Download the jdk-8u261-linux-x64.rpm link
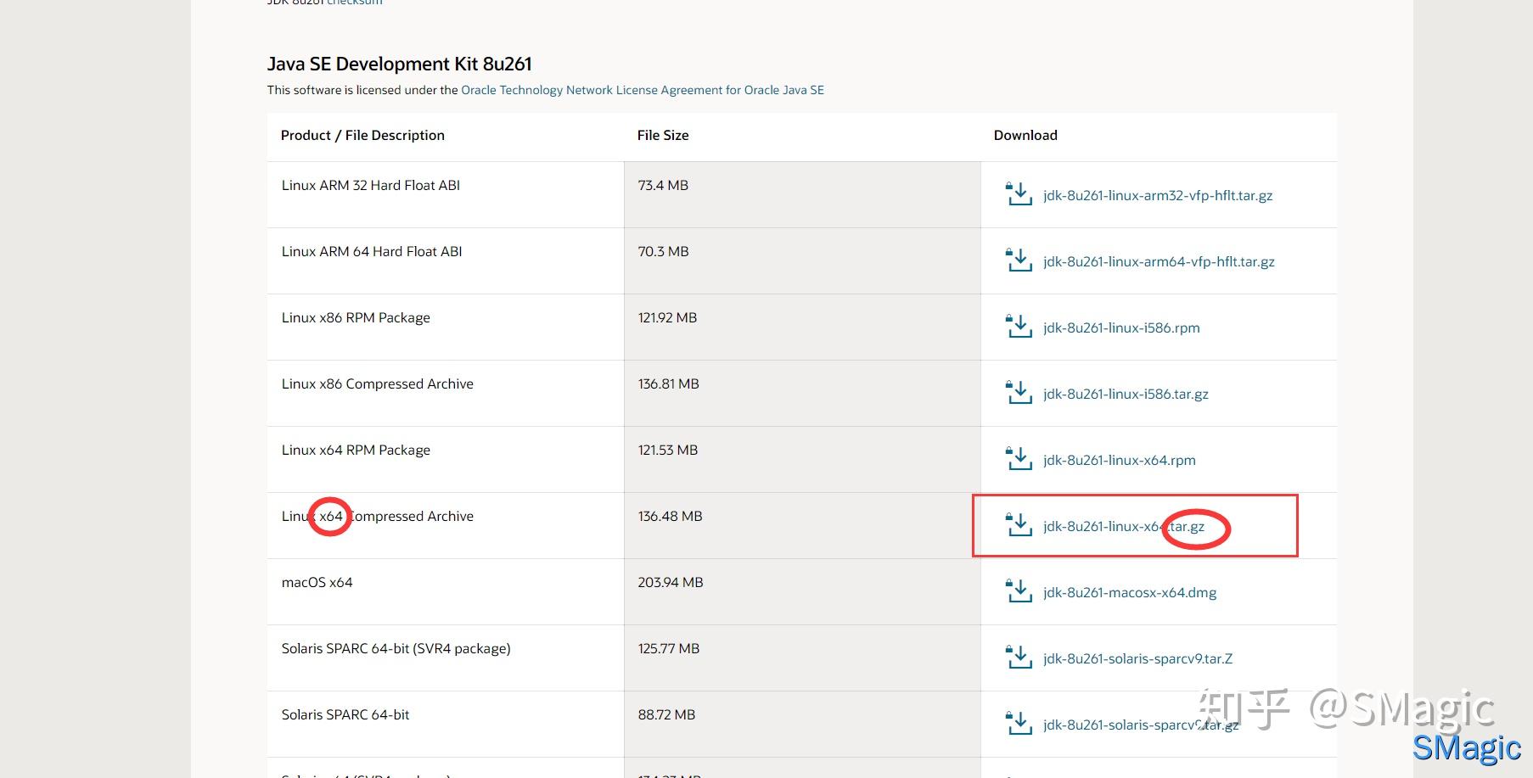The width and height of the screenshot is (1533, 778). pyautogui.click(x=1119, y=460)
